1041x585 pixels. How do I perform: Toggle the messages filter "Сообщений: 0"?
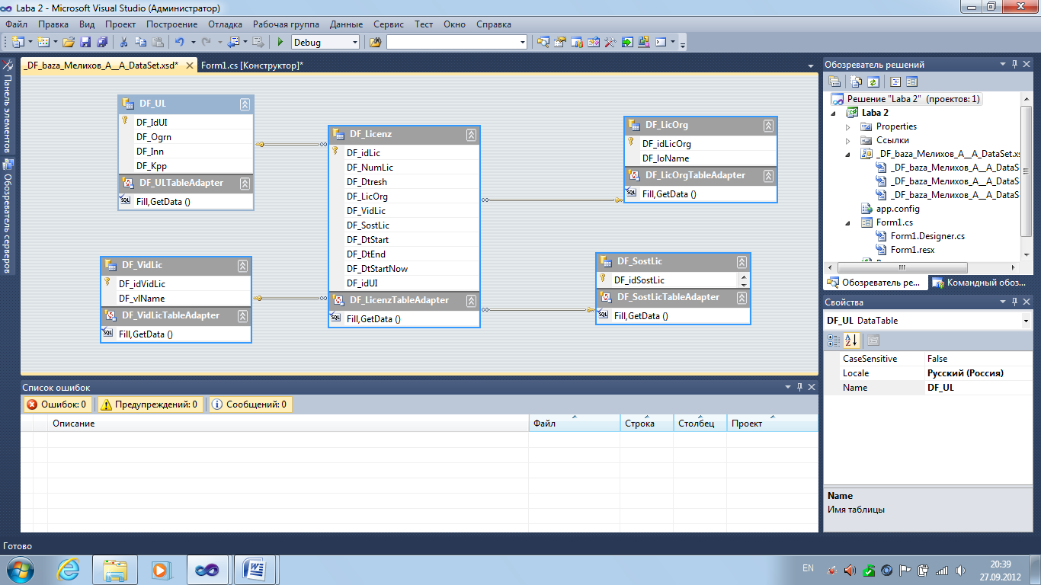pos(249,404)
